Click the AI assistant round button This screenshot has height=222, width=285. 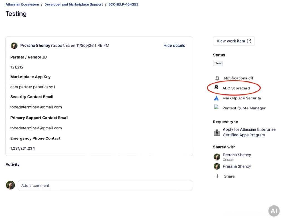pos(274,211)
